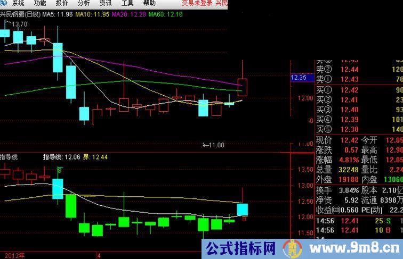Click the 13.70 high price annotation
Screen dimensions: 403x259
pos(19,24)
